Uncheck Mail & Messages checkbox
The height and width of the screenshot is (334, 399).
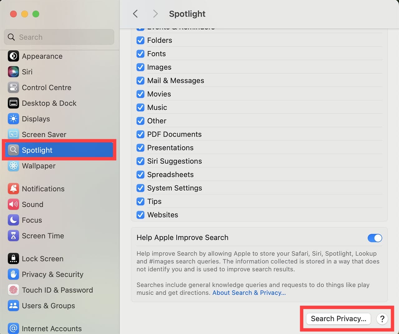(x=141, y=80)
